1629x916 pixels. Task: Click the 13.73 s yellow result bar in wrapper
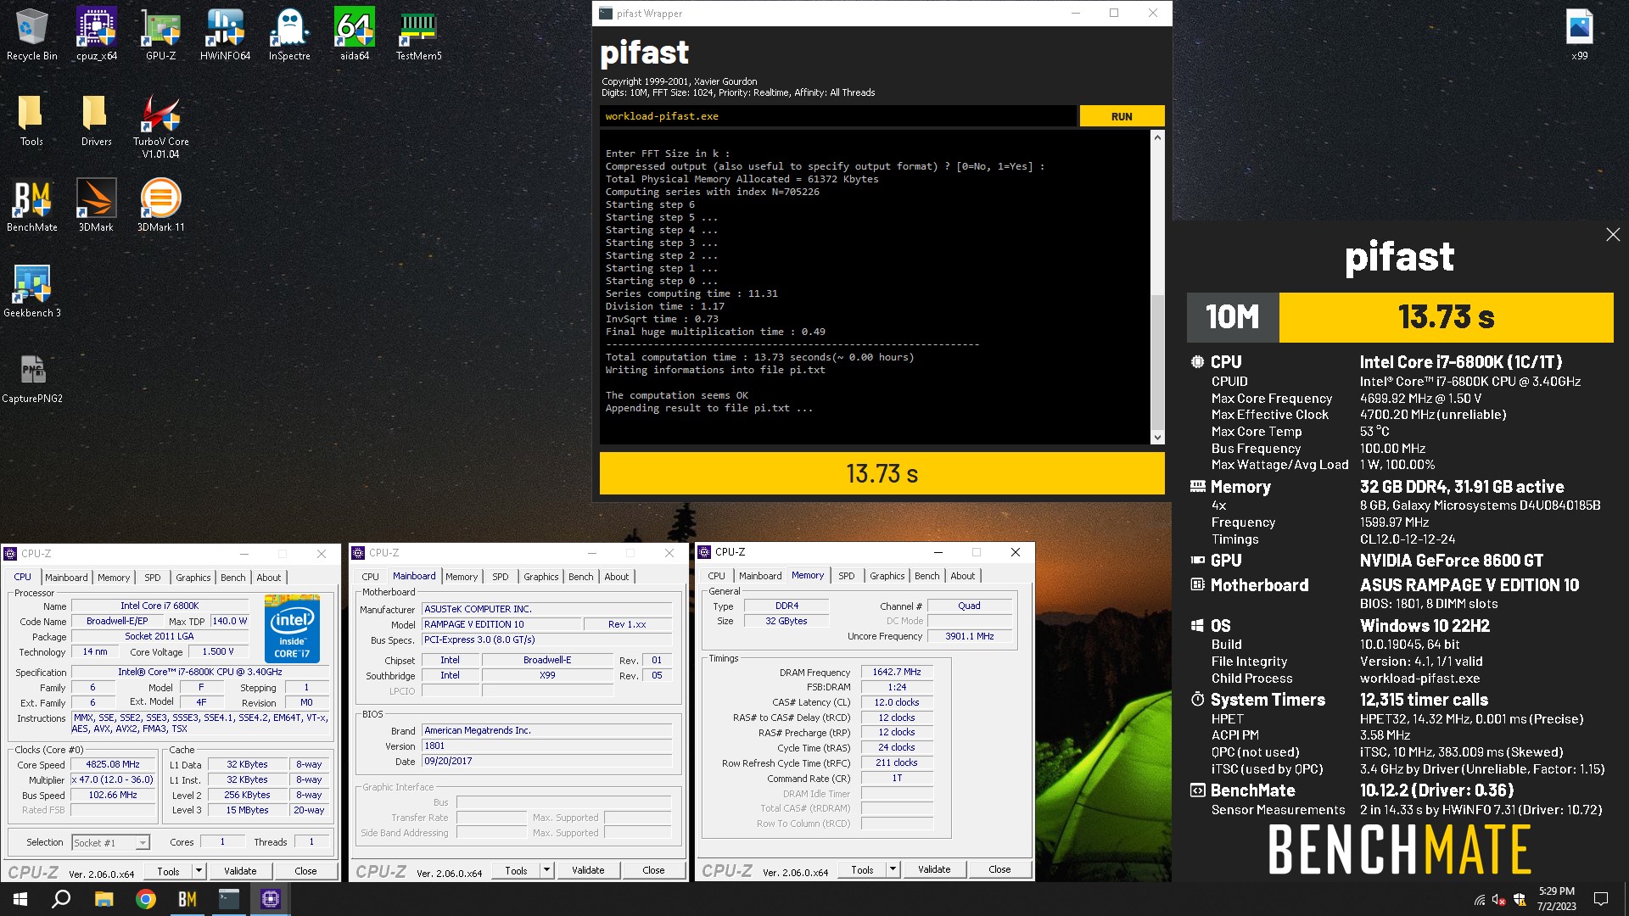(882, 473)
